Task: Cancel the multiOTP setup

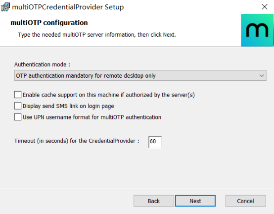Action: tap(246, 201)
